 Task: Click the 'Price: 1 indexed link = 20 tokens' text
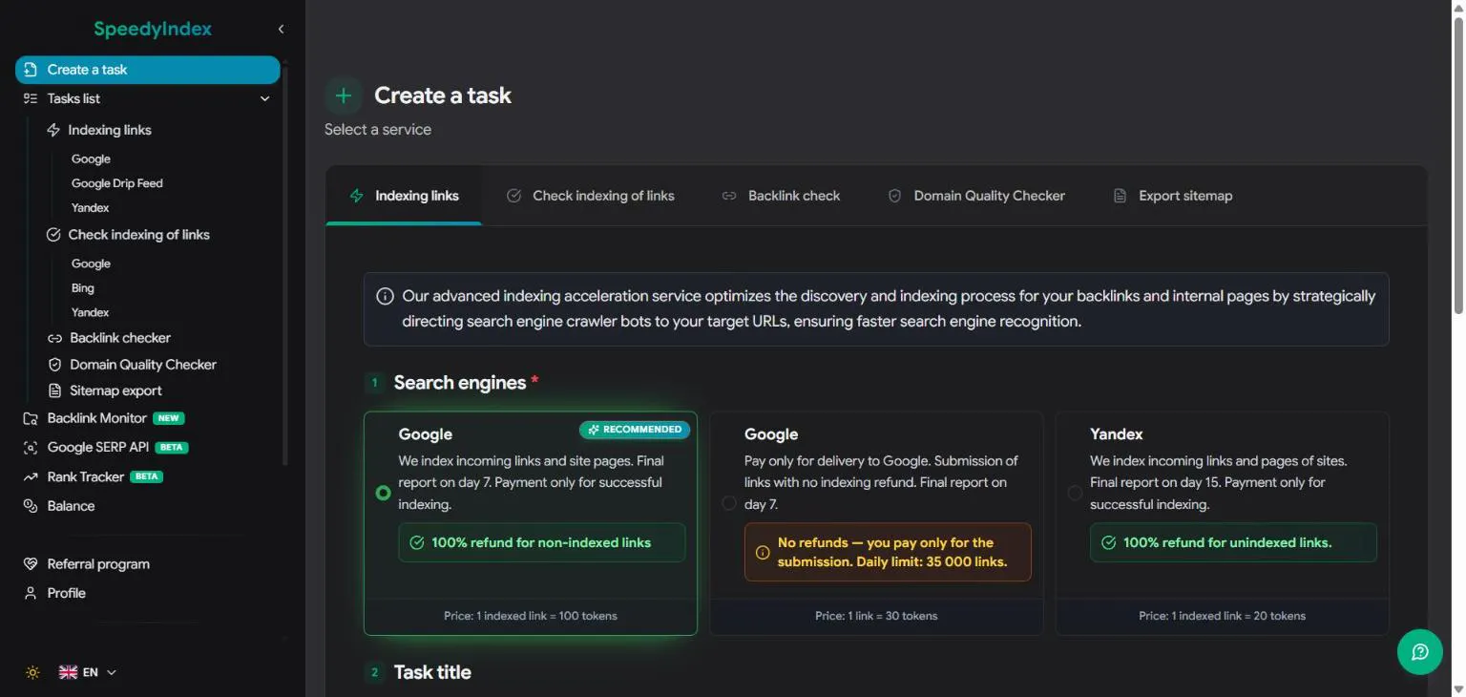click(x=1222, y=616)
